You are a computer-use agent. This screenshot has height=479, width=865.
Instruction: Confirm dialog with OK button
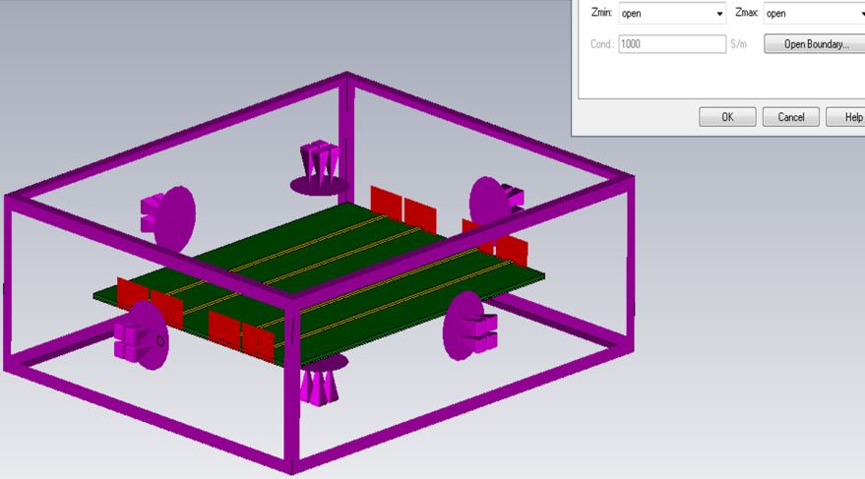[x=727, y=117]
